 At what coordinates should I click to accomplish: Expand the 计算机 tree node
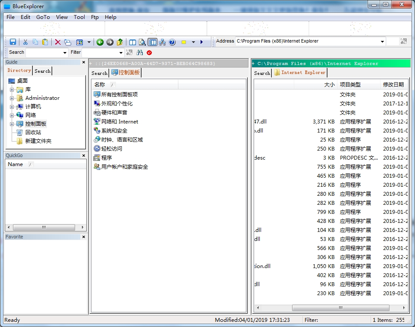[12, 107]
